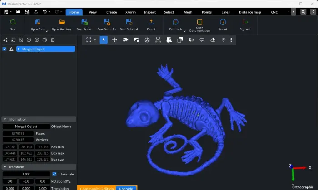Click the New scene icon

pyautogui.click(x=13, y=22)
